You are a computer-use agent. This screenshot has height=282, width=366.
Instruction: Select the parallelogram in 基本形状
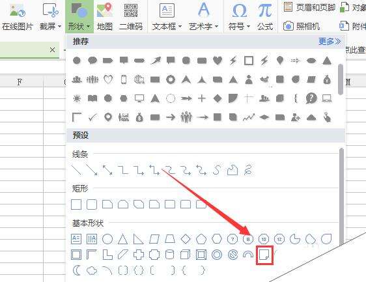coord(154,239)
